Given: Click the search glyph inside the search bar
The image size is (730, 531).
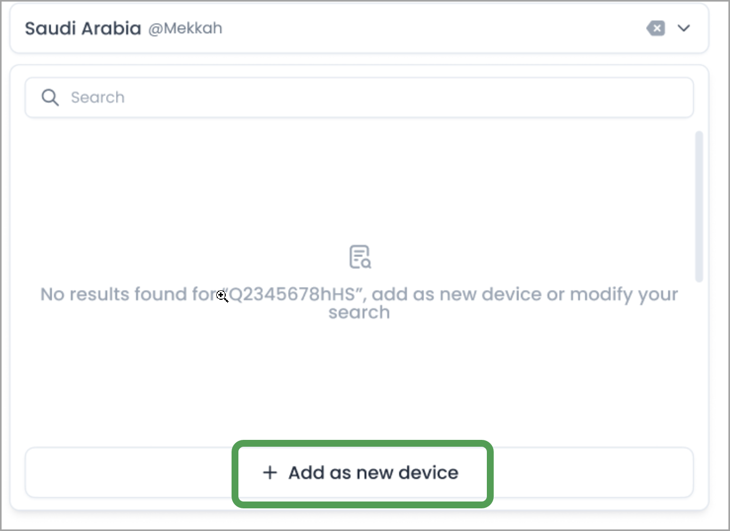Looking at the screenshot, I should coord(50,97).
